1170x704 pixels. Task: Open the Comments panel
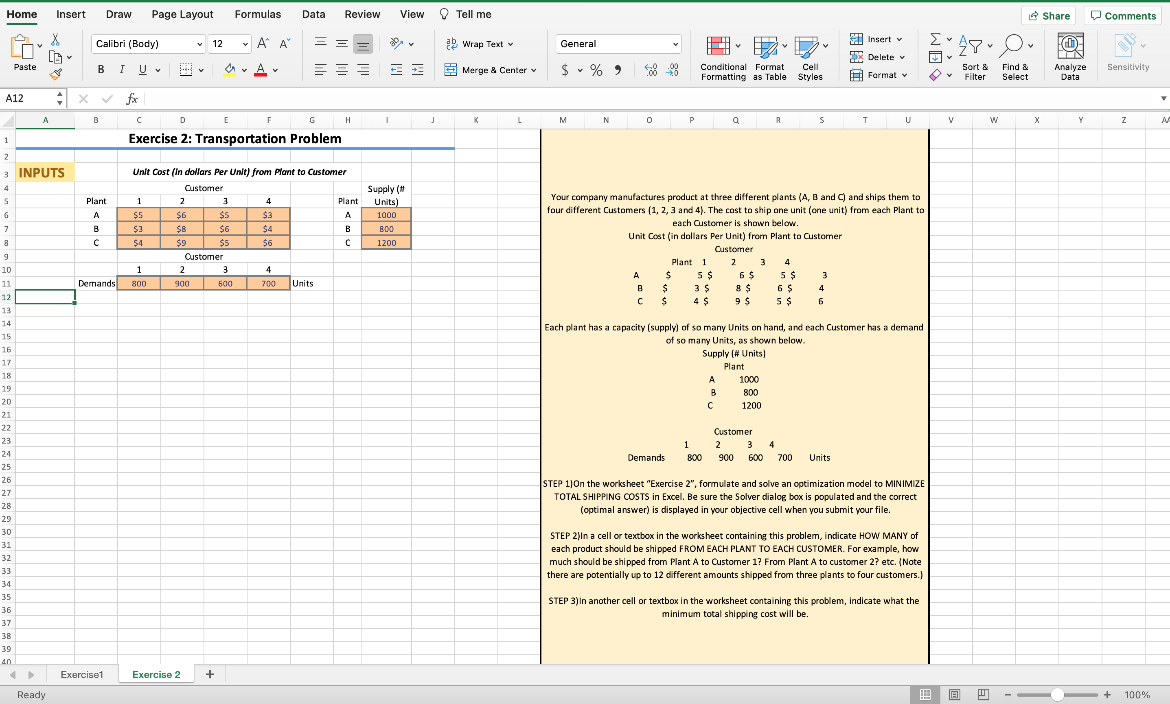[1122, 15]
